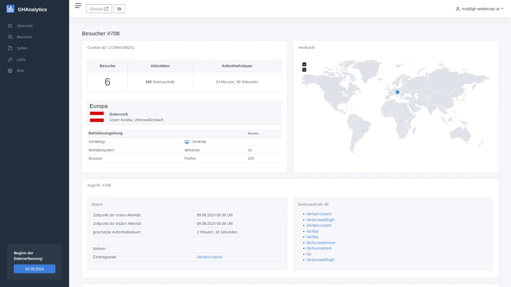Click the Seiten page icon
511x287 pixels.
[10, 48]
